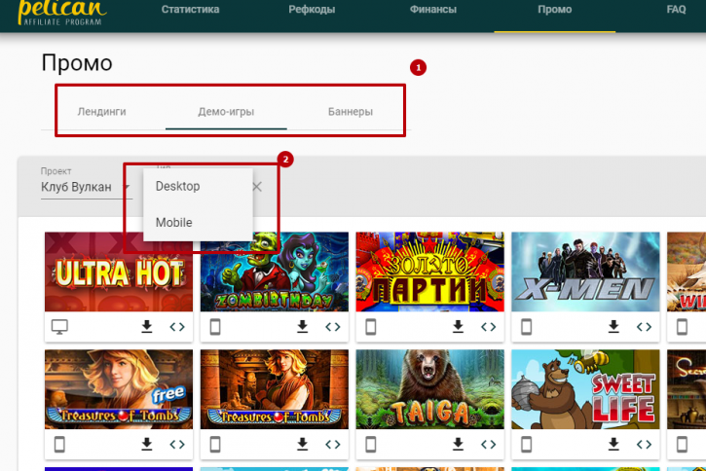Get embed code for free Treasures of Tombs
706x471 pixels.
pyautogui.click(x=177, y=445)
